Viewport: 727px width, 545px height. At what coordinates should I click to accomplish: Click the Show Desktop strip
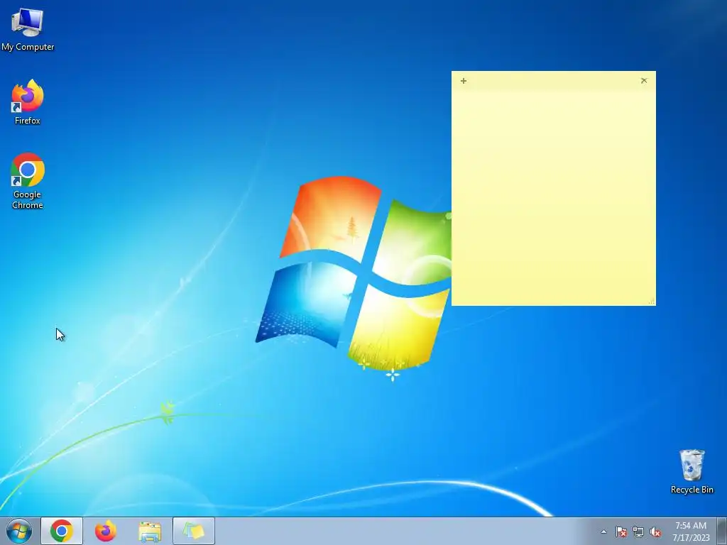721,531
